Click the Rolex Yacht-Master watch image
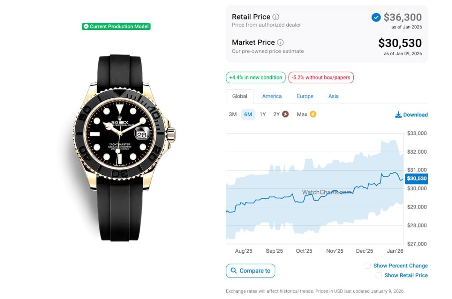Image resolution: width=452 pixels, height=299 pixels. [x=120, y=147]
